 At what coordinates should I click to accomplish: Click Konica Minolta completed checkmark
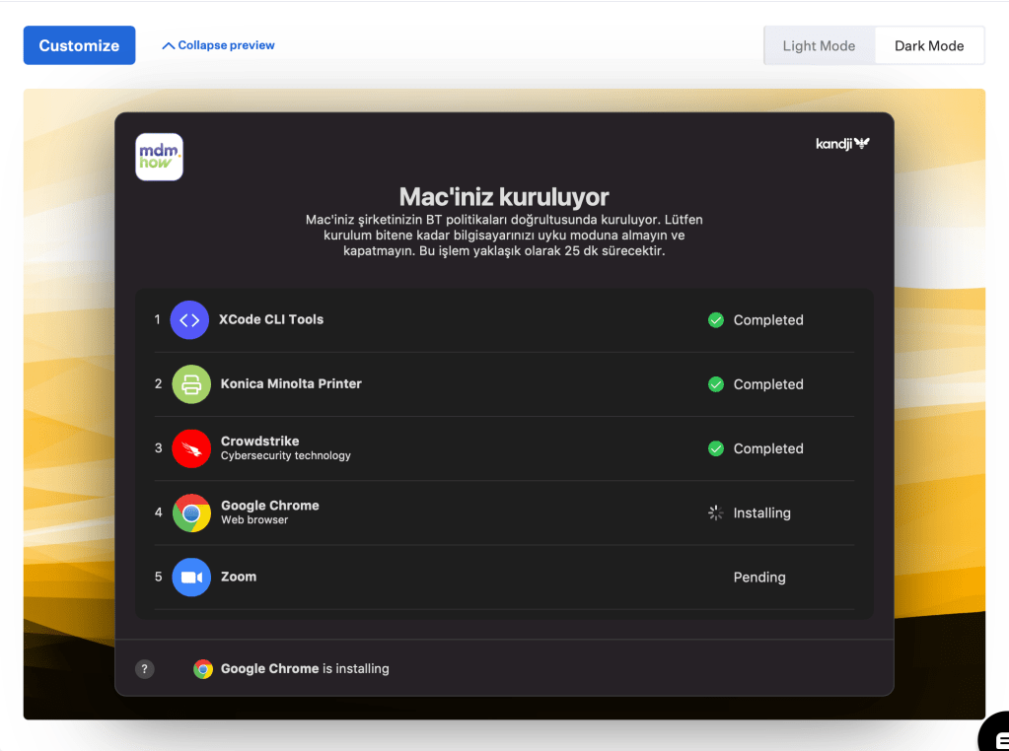point(716,384)
